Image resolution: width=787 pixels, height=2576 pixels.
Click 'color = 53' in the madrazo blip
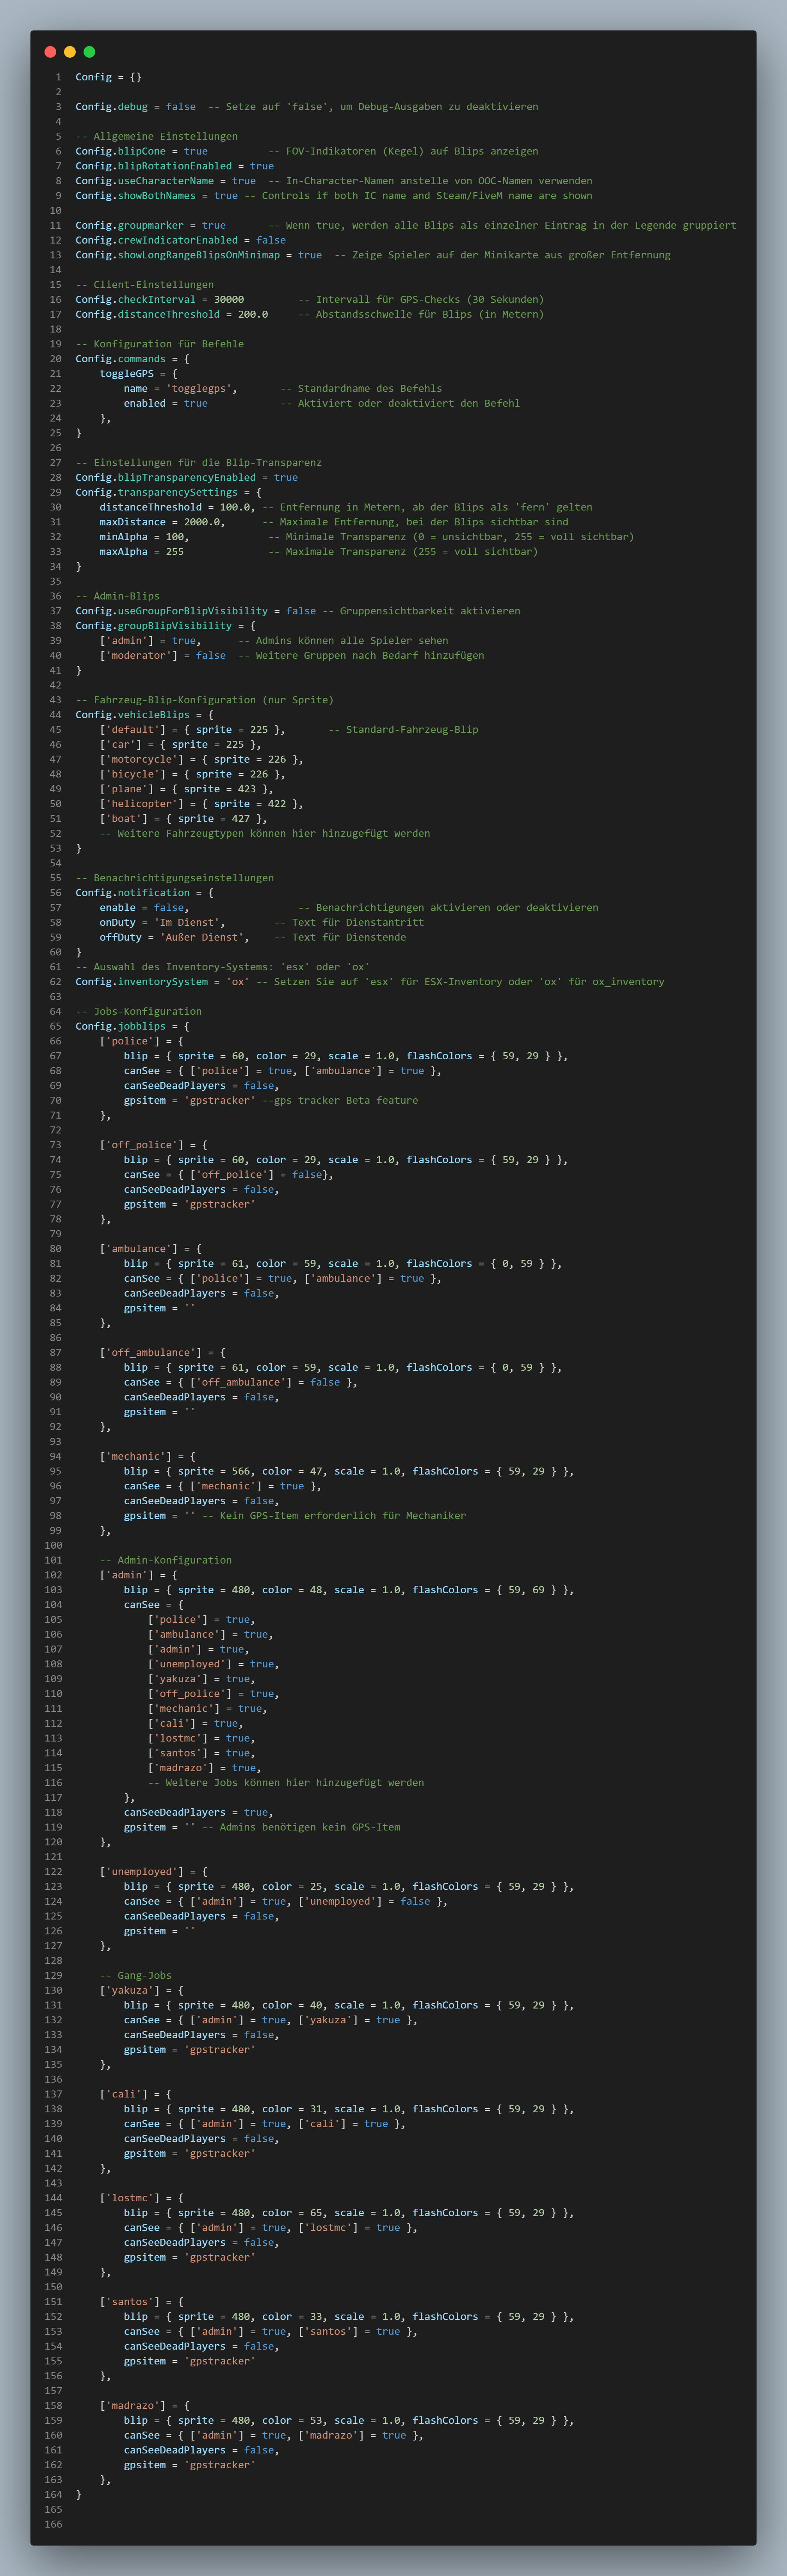coord(292,2421)
